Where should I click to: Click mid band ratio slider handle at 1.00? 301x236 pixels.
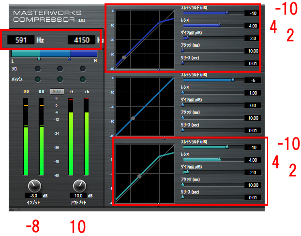coord(183,92)
